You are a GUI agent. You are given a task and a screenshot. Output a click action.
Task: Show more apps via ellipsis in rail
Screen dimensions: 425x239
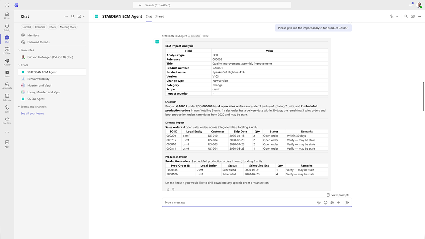7,132
